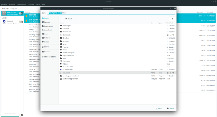The height and width of the screenshot is (117, 217).
Task: Click the create new folder icon
Action: coord(172,19)
